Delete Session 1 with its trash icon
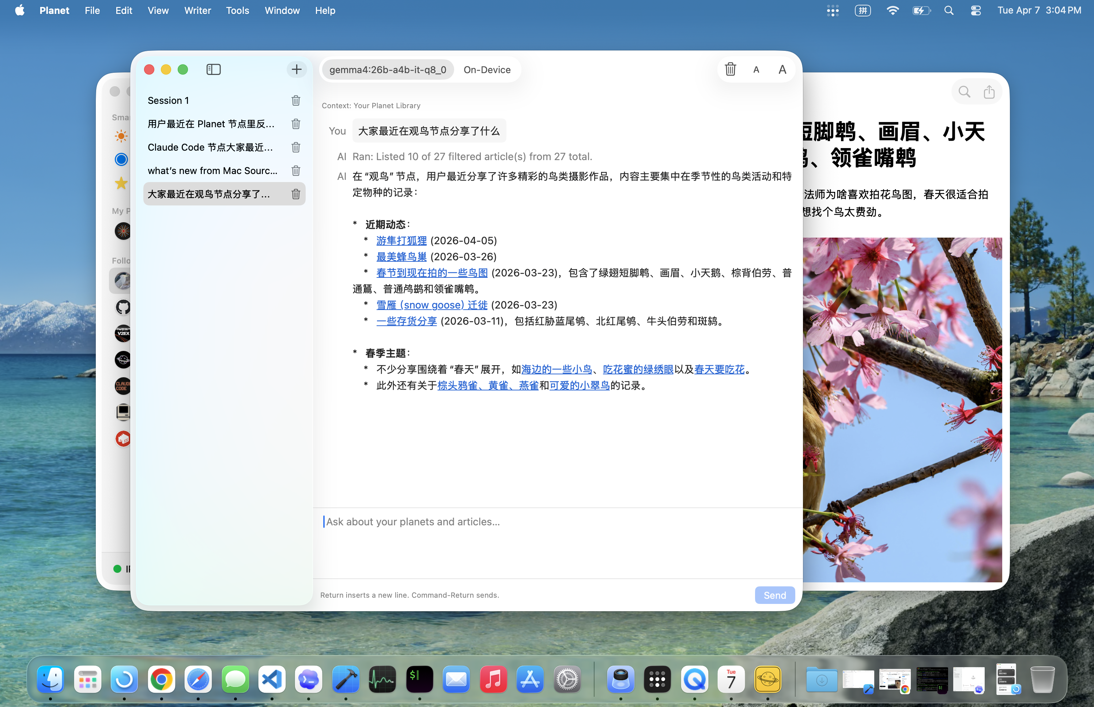Screen dimensions: 1094x707 (296, 100)
